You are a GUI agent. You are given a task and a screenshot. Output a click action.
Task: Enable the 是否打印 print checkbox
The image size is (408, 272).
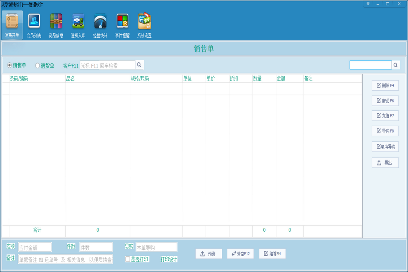pyautogui.click(x=128, y=259)
